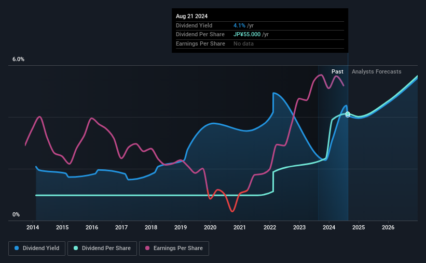Click the teal Dividend Per Share legend dot

point(76,248)
